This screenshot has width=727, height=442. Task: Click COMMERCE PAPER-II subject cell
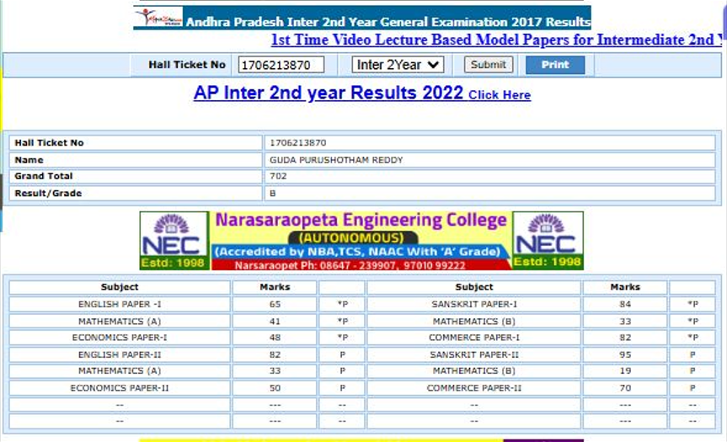click(473, 388)
